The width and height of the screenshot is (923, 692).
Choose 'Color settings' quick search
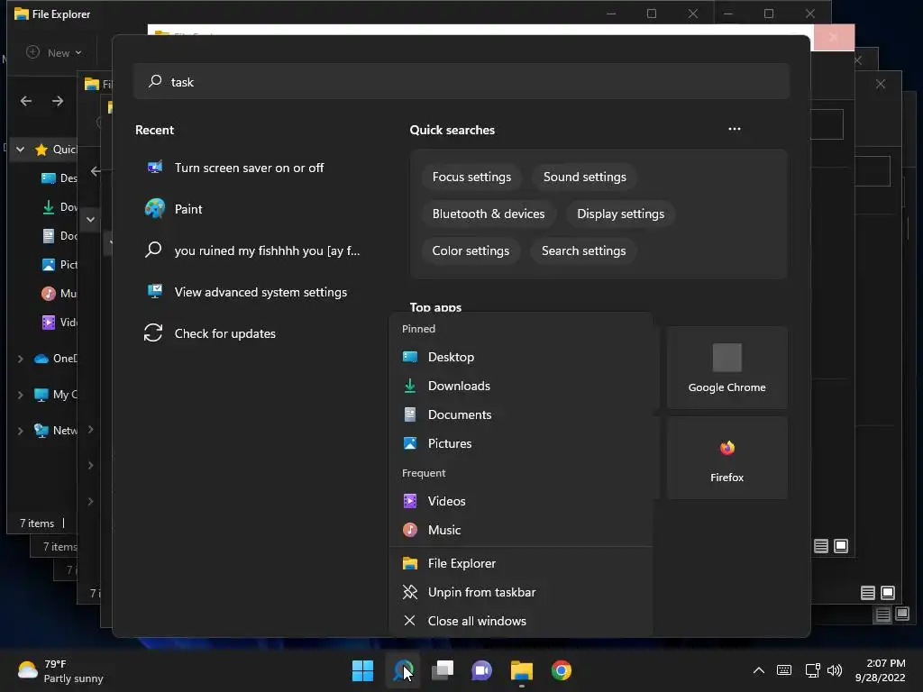tap(471, 250)
